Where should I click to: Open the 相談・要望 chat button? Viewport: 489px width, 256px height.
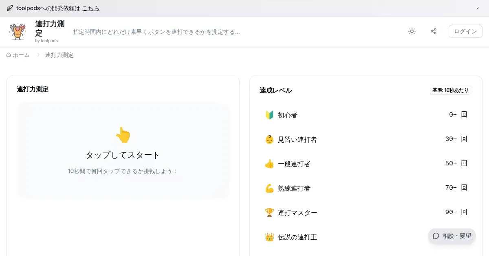point(452,236)
